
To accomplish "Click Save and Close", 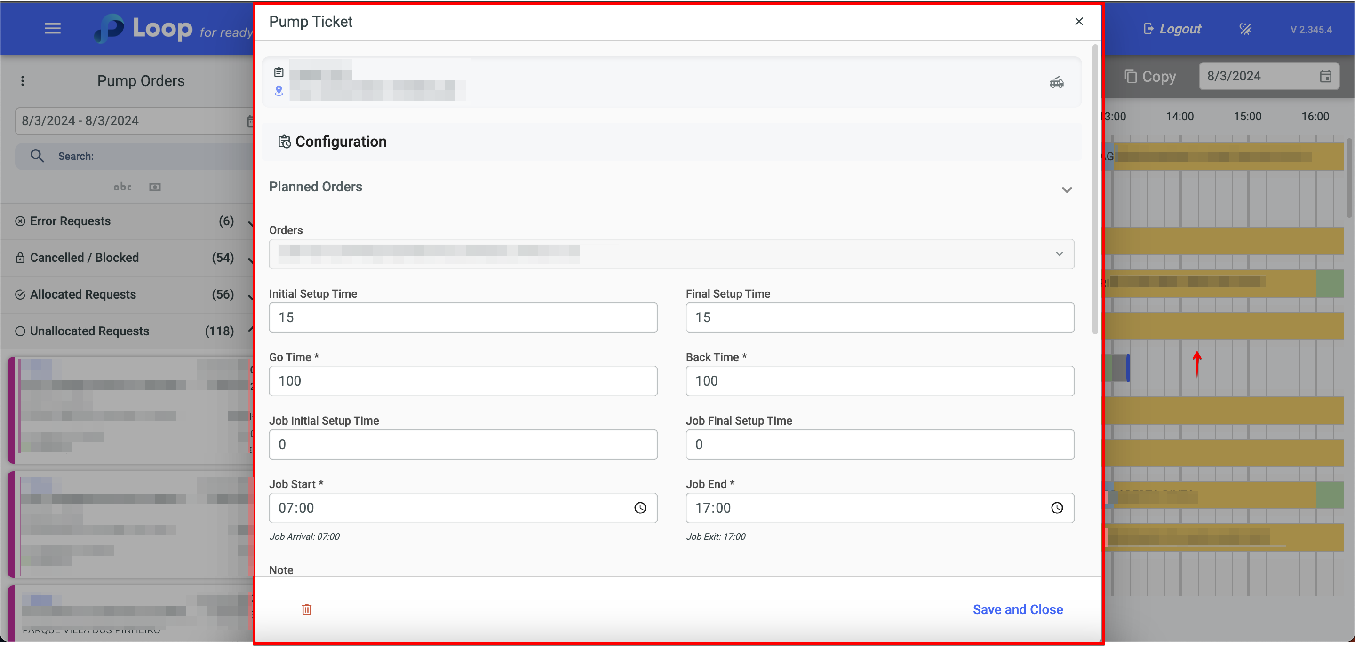I will tap(1017, 609).
